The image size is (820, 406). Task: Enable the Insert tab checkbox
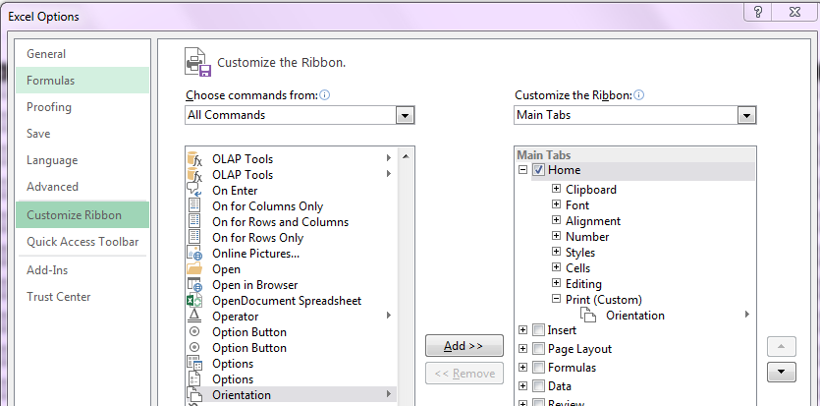[538, 330]
